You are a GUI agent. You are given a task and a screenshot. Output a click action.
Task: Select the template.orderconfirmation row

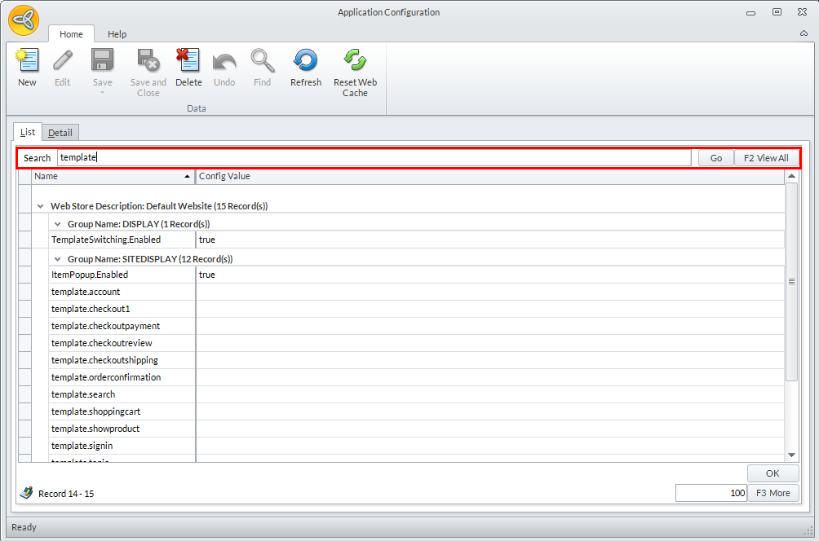pyautogui.click(x=416, y=377)
